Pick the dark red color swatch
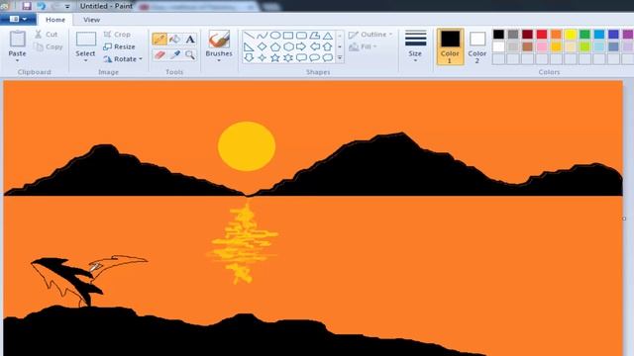This screenshot has width=634, height=356. tap(527, 35)
